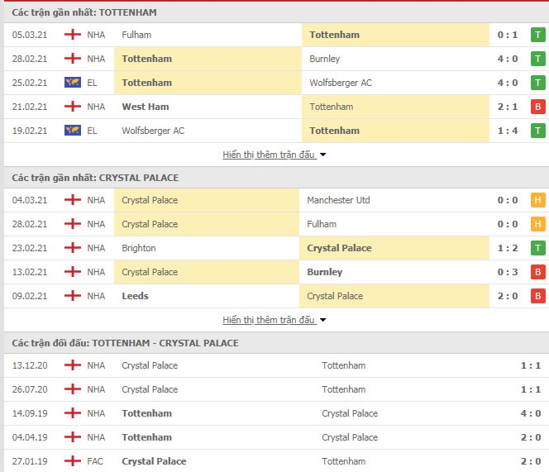The width and height of the screenshot is (549, 472).
Task: Click orange H badge for Manchester Utd match
Action: (x=537, y=200)
